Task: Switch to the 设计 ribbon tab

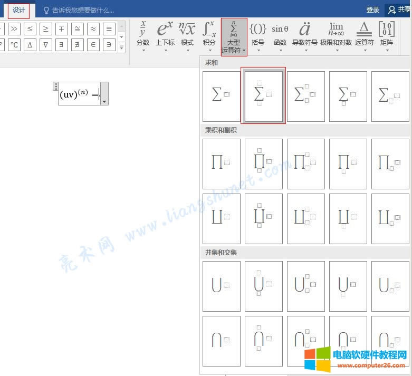Action: (x=18, y=10)
